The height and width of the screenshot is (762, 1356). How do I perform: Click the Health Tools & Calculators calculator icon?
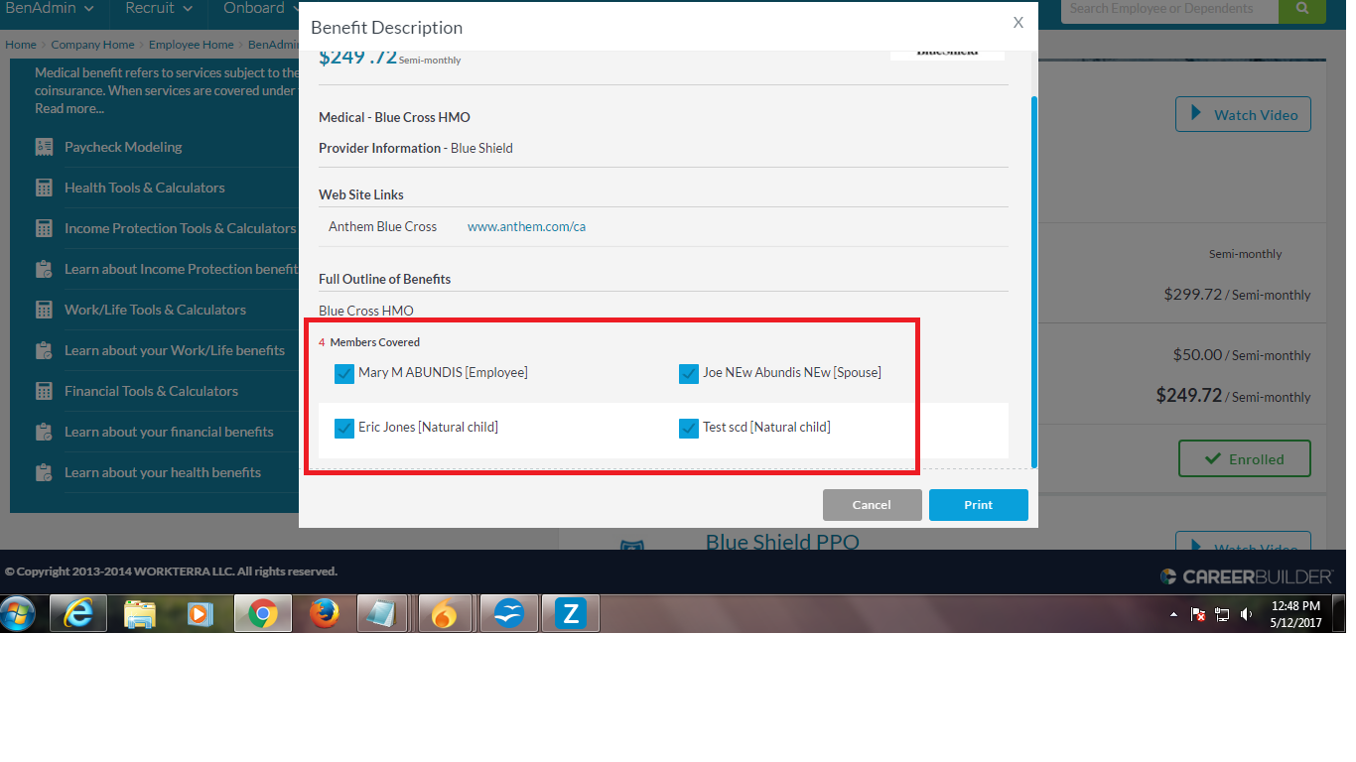[44, 188]
